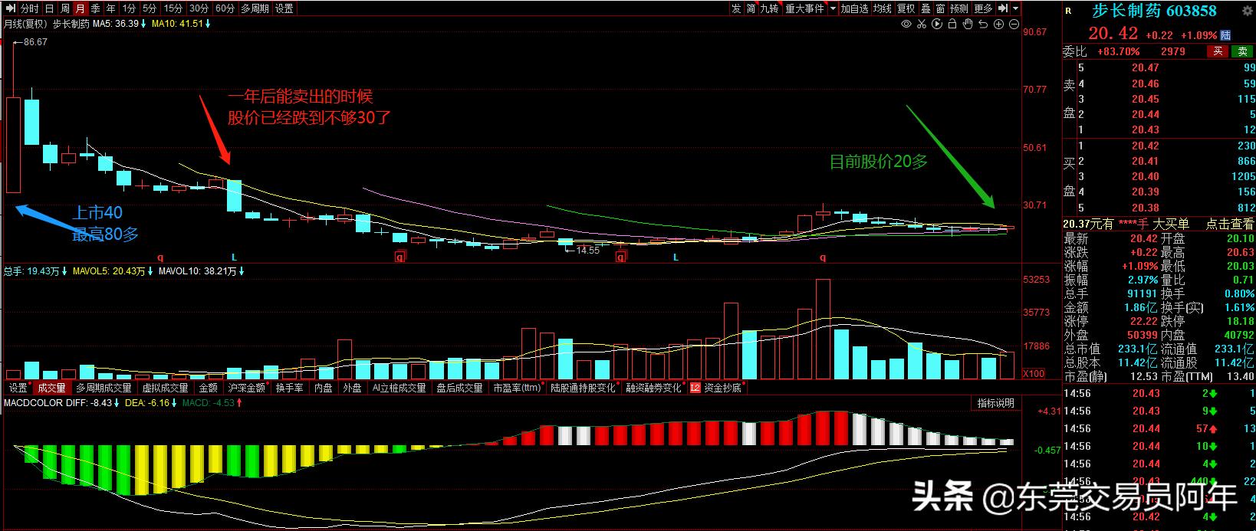
Task: Click the DEA arrow in MACD panel
Action: click(174, 402)
